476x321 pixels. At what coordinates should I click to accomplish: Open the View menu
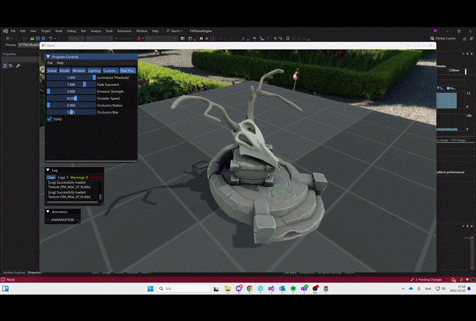(33, 31)
